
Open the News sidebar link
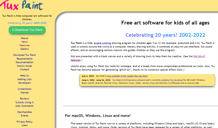(x=24, y=42)
